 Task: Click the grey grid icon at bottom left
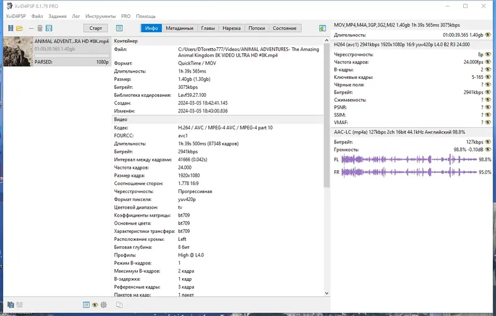20,305
